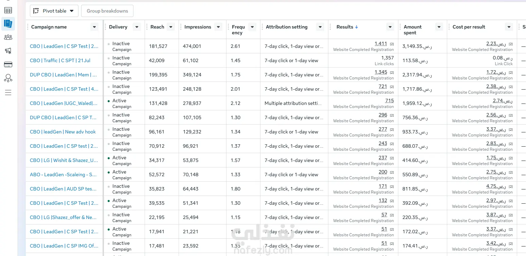Click the blue sort arrow beside Results
Screen dimensions: 526x256
(357, 27)
